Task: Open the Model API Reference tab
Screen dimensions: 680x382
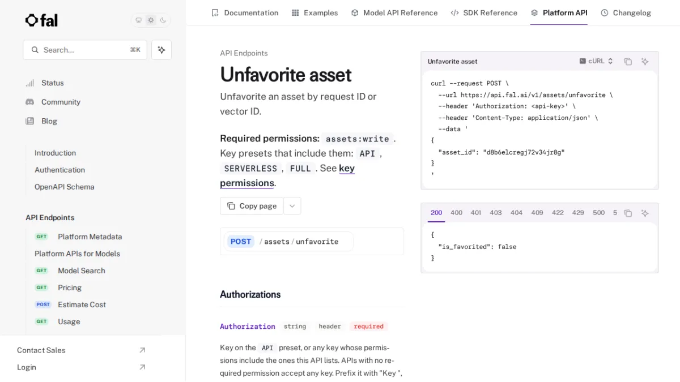Action: coord(394,12)
